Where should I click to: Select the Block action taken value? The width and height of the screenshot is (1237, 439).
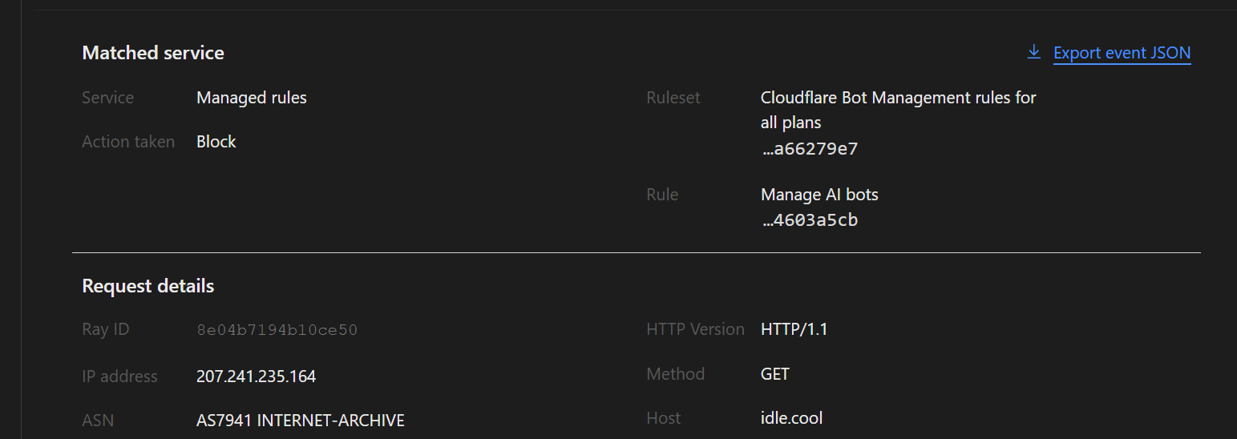216,142
